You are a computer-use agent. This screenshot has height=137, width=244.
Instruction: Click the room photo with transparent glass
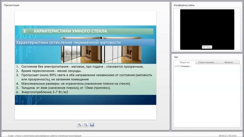tap(81, 54)
